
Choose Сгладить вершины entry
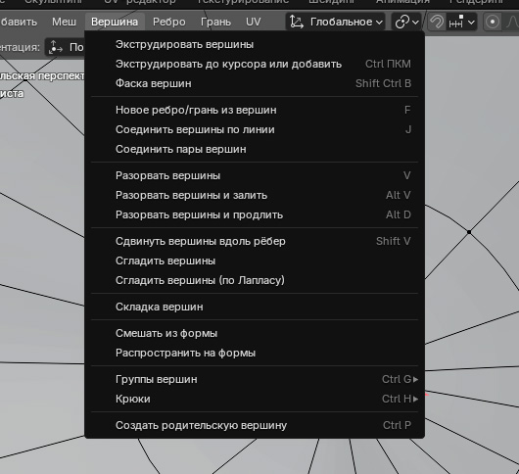255,261
